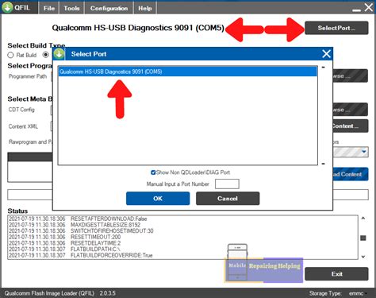Click the Exit button
The image size is (376, 298).
point(336,273)
